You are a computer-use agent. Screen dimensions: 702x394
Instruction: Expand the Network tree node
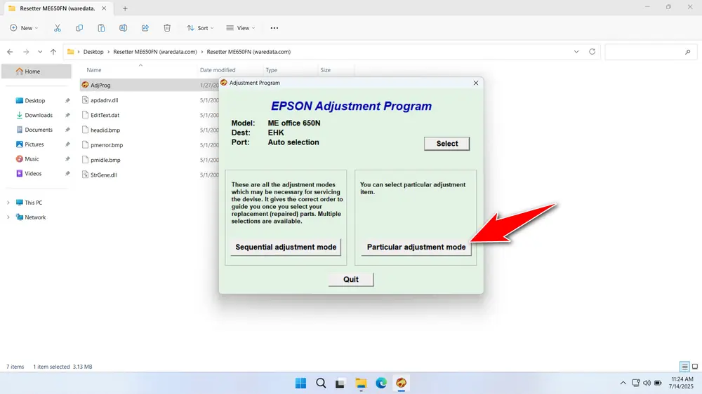8,217
